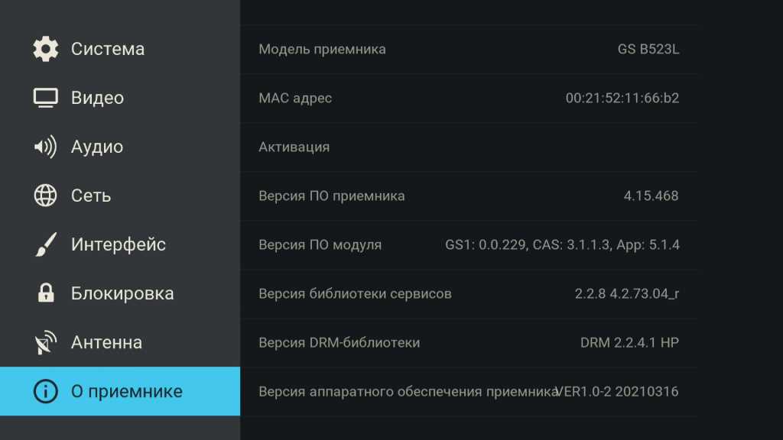Open the Система menu section
The image size is (783, 440).
click(108, 49)
